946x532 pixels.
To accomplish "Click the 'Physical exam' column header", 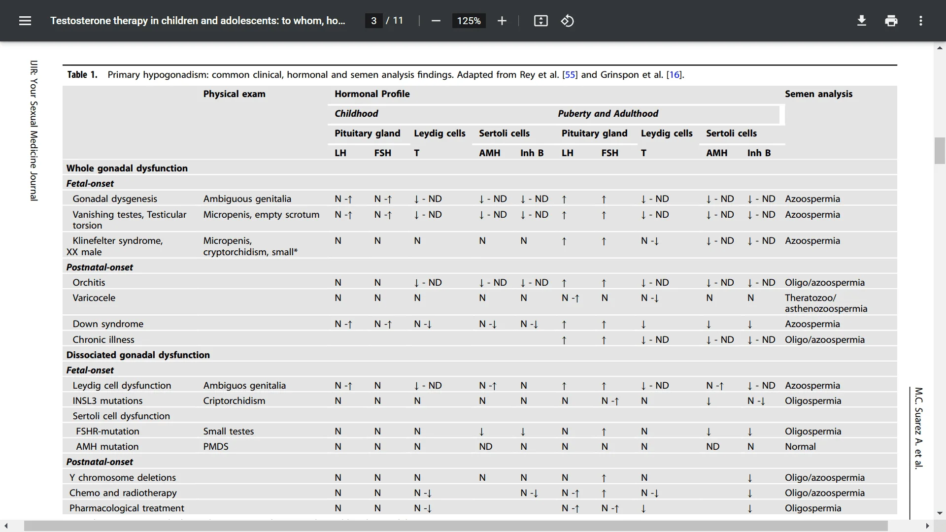I will click(234, 94).
